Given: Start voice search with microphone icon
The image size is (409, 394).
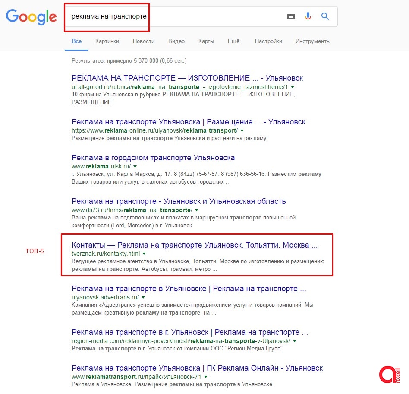Looking at the screenshot, I should 308,16.
